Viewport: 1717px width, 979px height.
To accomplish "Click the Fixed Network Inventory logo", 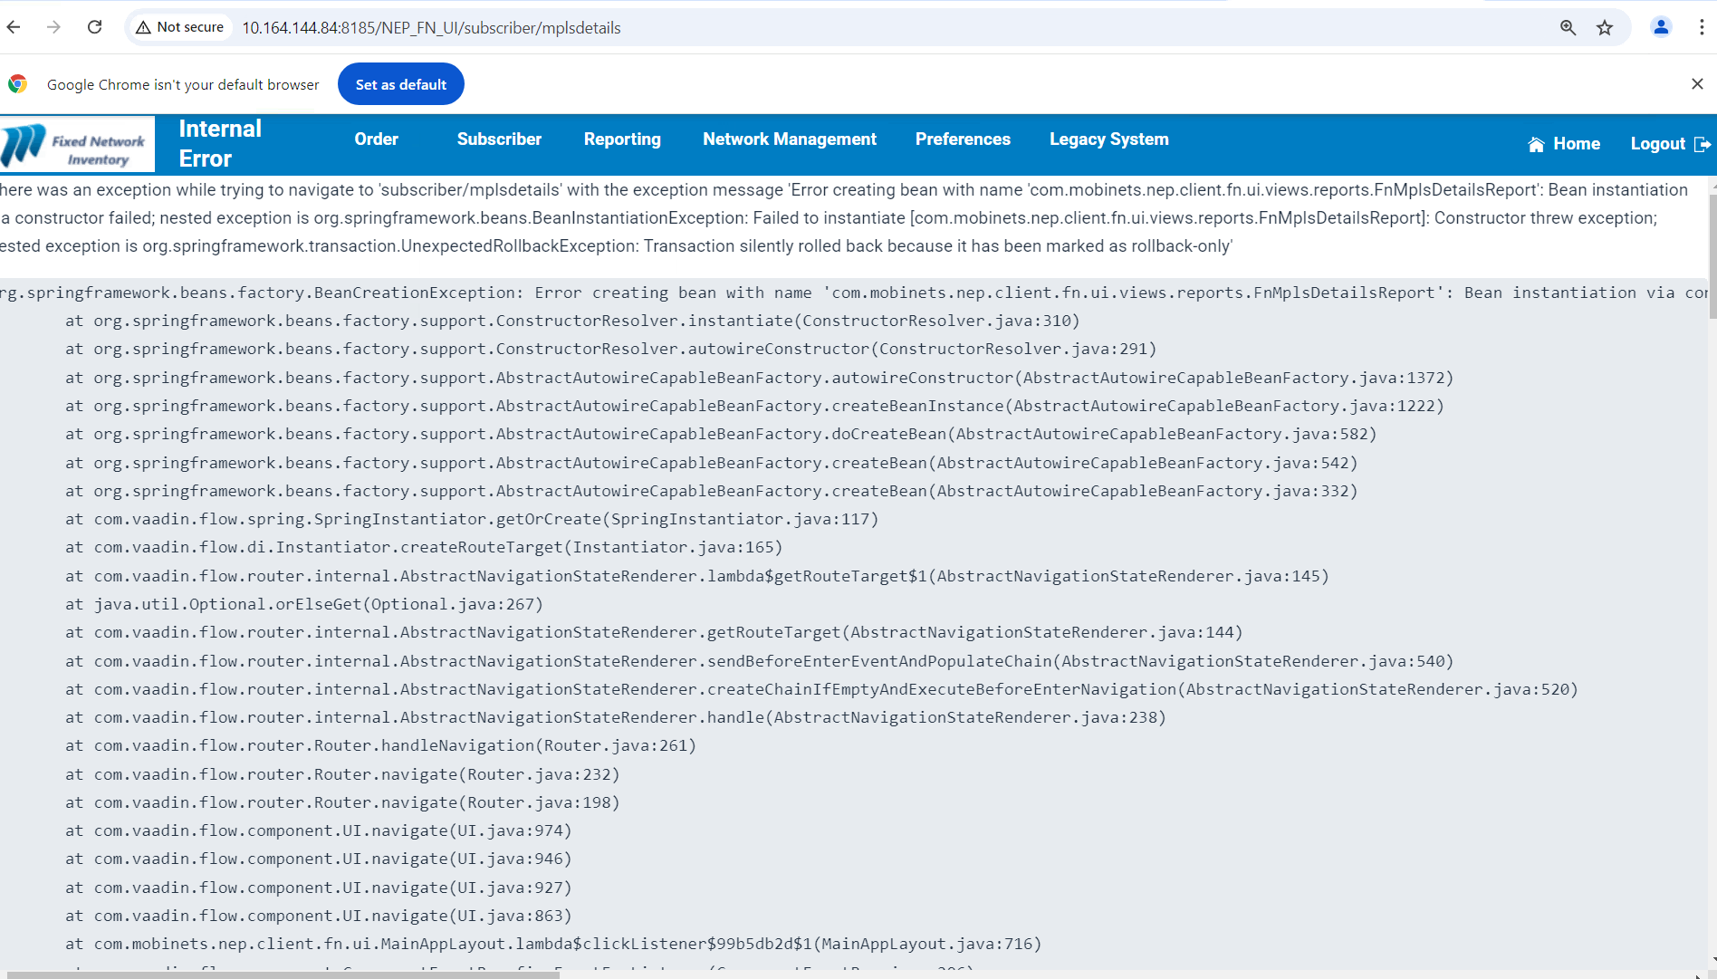I will click(77, 145).
